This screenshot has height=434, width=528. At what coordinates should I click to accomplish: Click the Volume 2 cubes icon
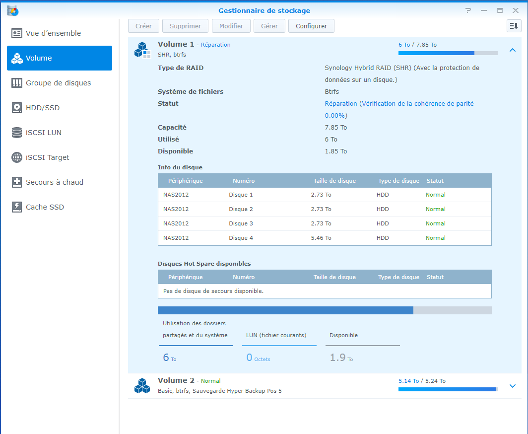pos(142,386)
